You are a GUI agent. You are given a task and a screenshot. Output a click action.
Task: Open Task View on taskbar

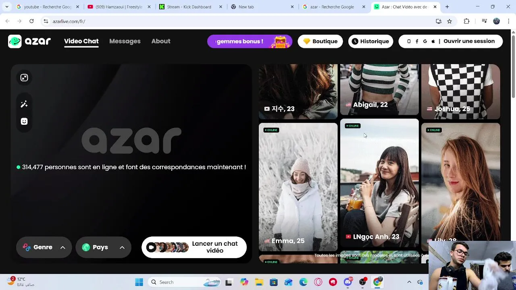pos(229,282)
